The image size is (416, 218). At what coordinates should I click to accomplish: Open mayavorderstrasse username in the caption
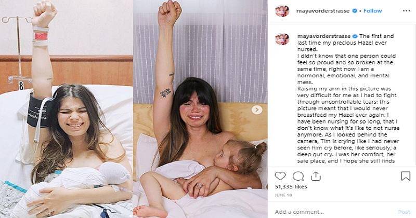tap(323, 36)
